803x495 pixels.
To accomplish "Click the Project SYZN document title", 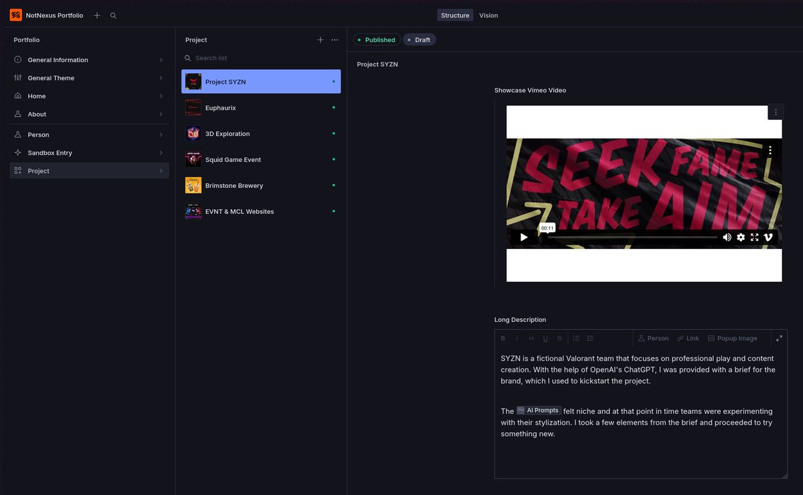I will coord(377,65).
